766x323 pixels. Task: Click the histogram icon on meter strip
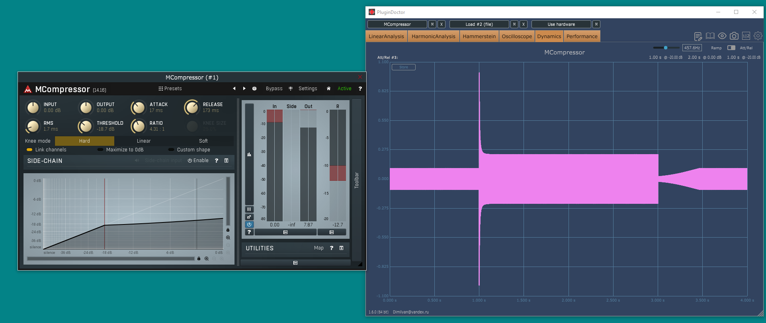249,155
